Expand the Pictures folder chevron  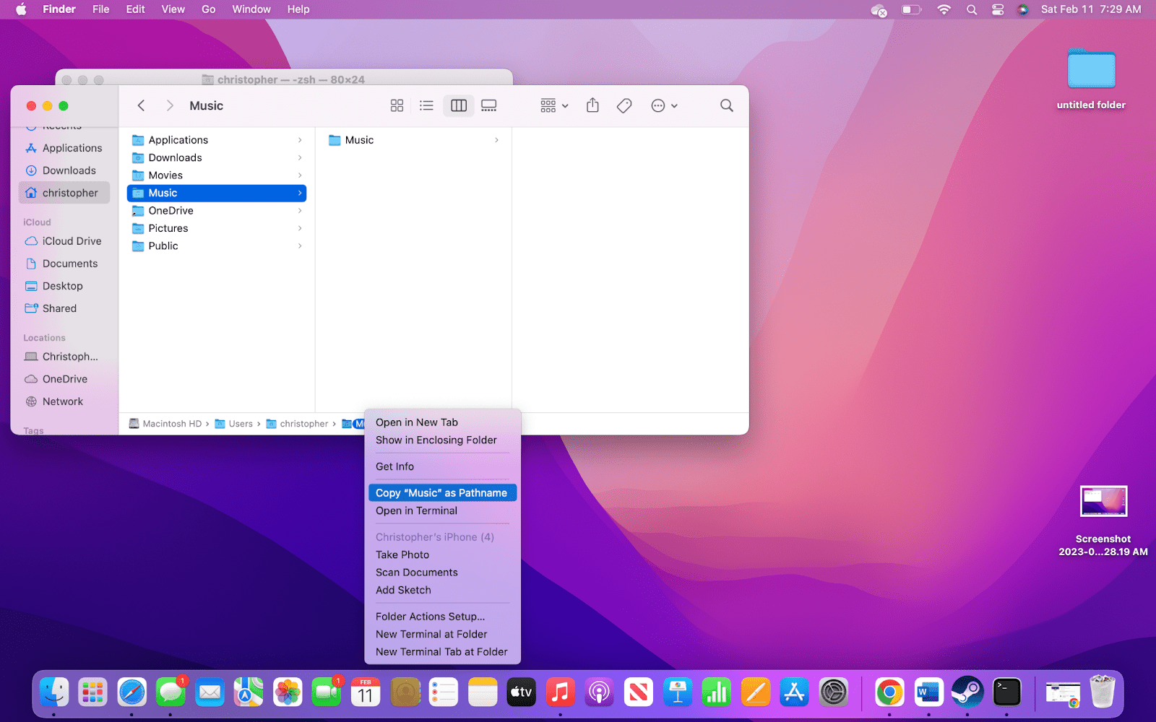pos(300,228)
